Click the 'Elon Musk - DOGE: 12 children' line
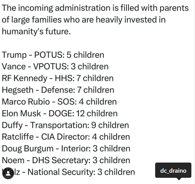This screenshot has height=184, width=195. [60, 113]
